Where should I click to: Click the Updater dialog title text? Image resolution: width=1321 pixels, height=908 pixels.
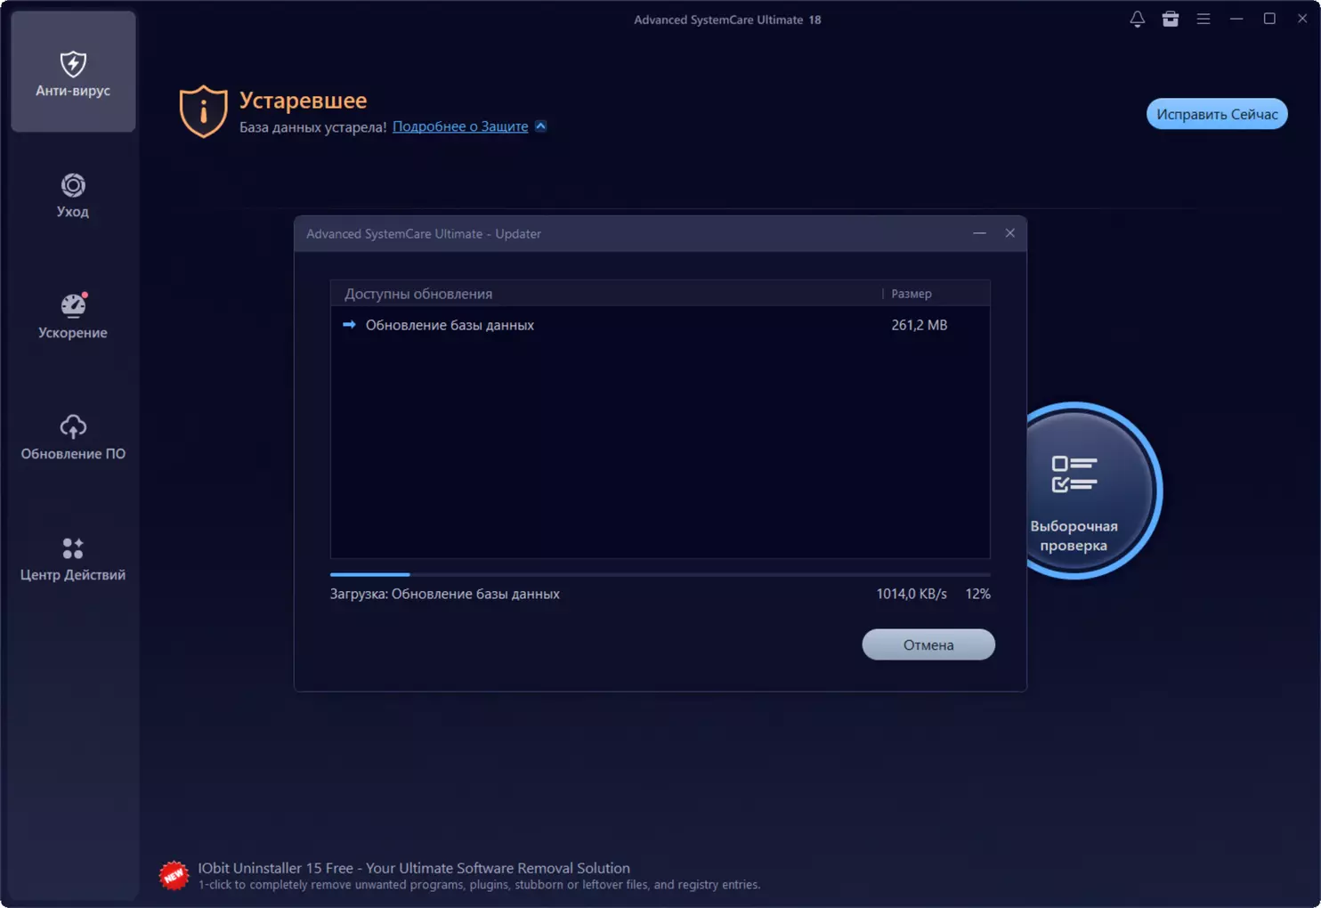coord(424,233)
